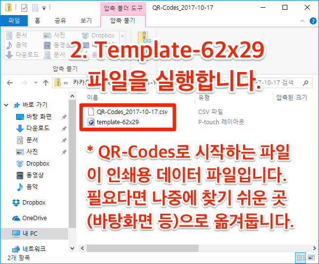The image size is (319, 264).
Task: Select the 보기 ribbon tab
Action: coord(86,20)
